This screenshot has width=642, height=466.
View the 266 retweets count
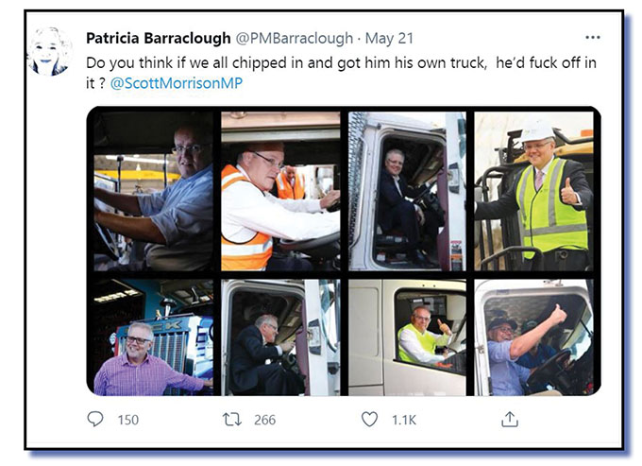point(264,420)
